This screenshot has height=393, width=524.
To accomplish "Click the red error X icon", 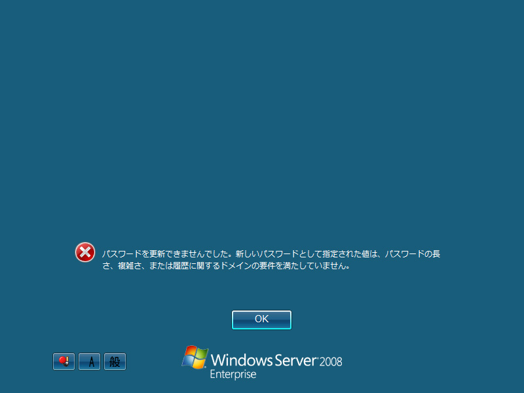I will (x=85, y=252).
